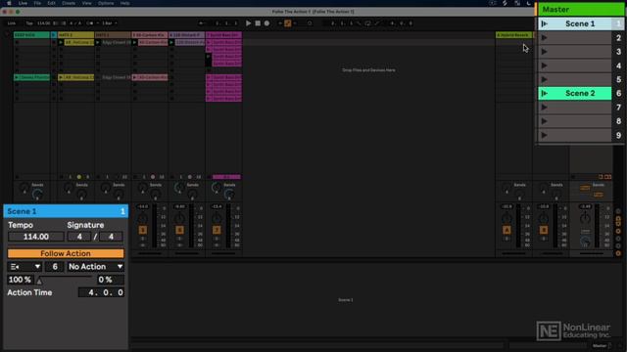
Task: Launch the green clip in first track
Action: pos(17,77)
